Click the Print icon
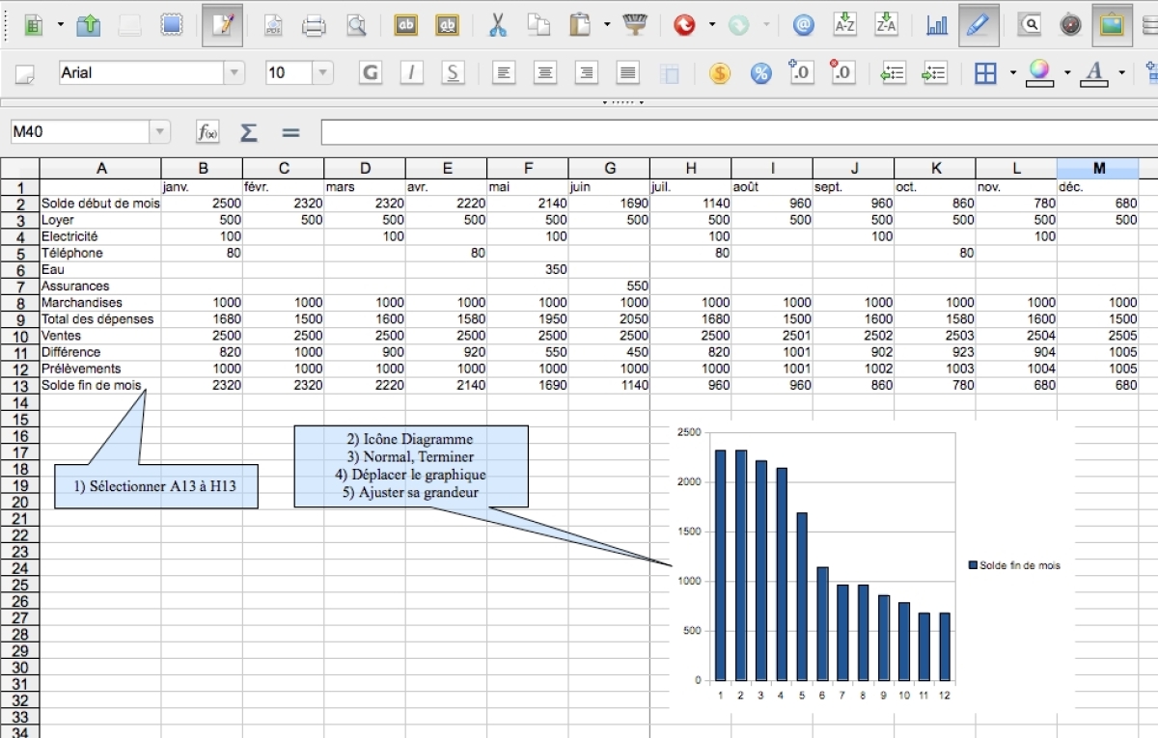Screen dimensions: 1158x738 [315, 26]
